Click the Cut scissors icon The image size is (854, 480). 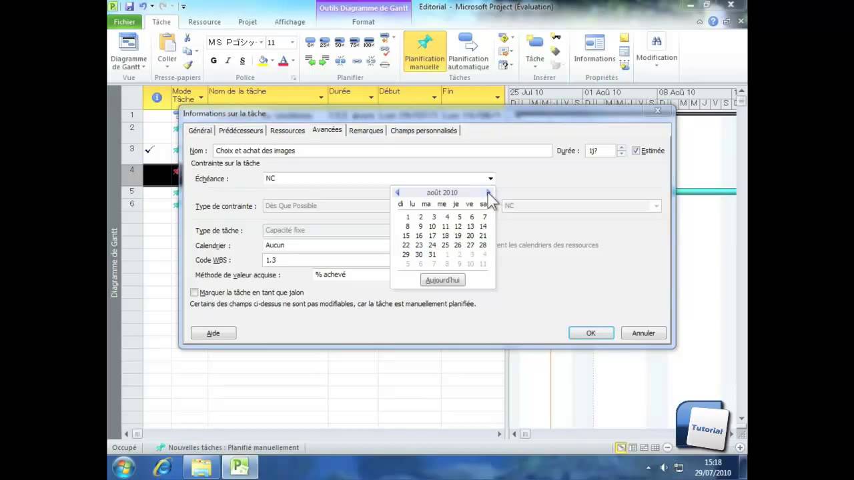click(187, 38)
